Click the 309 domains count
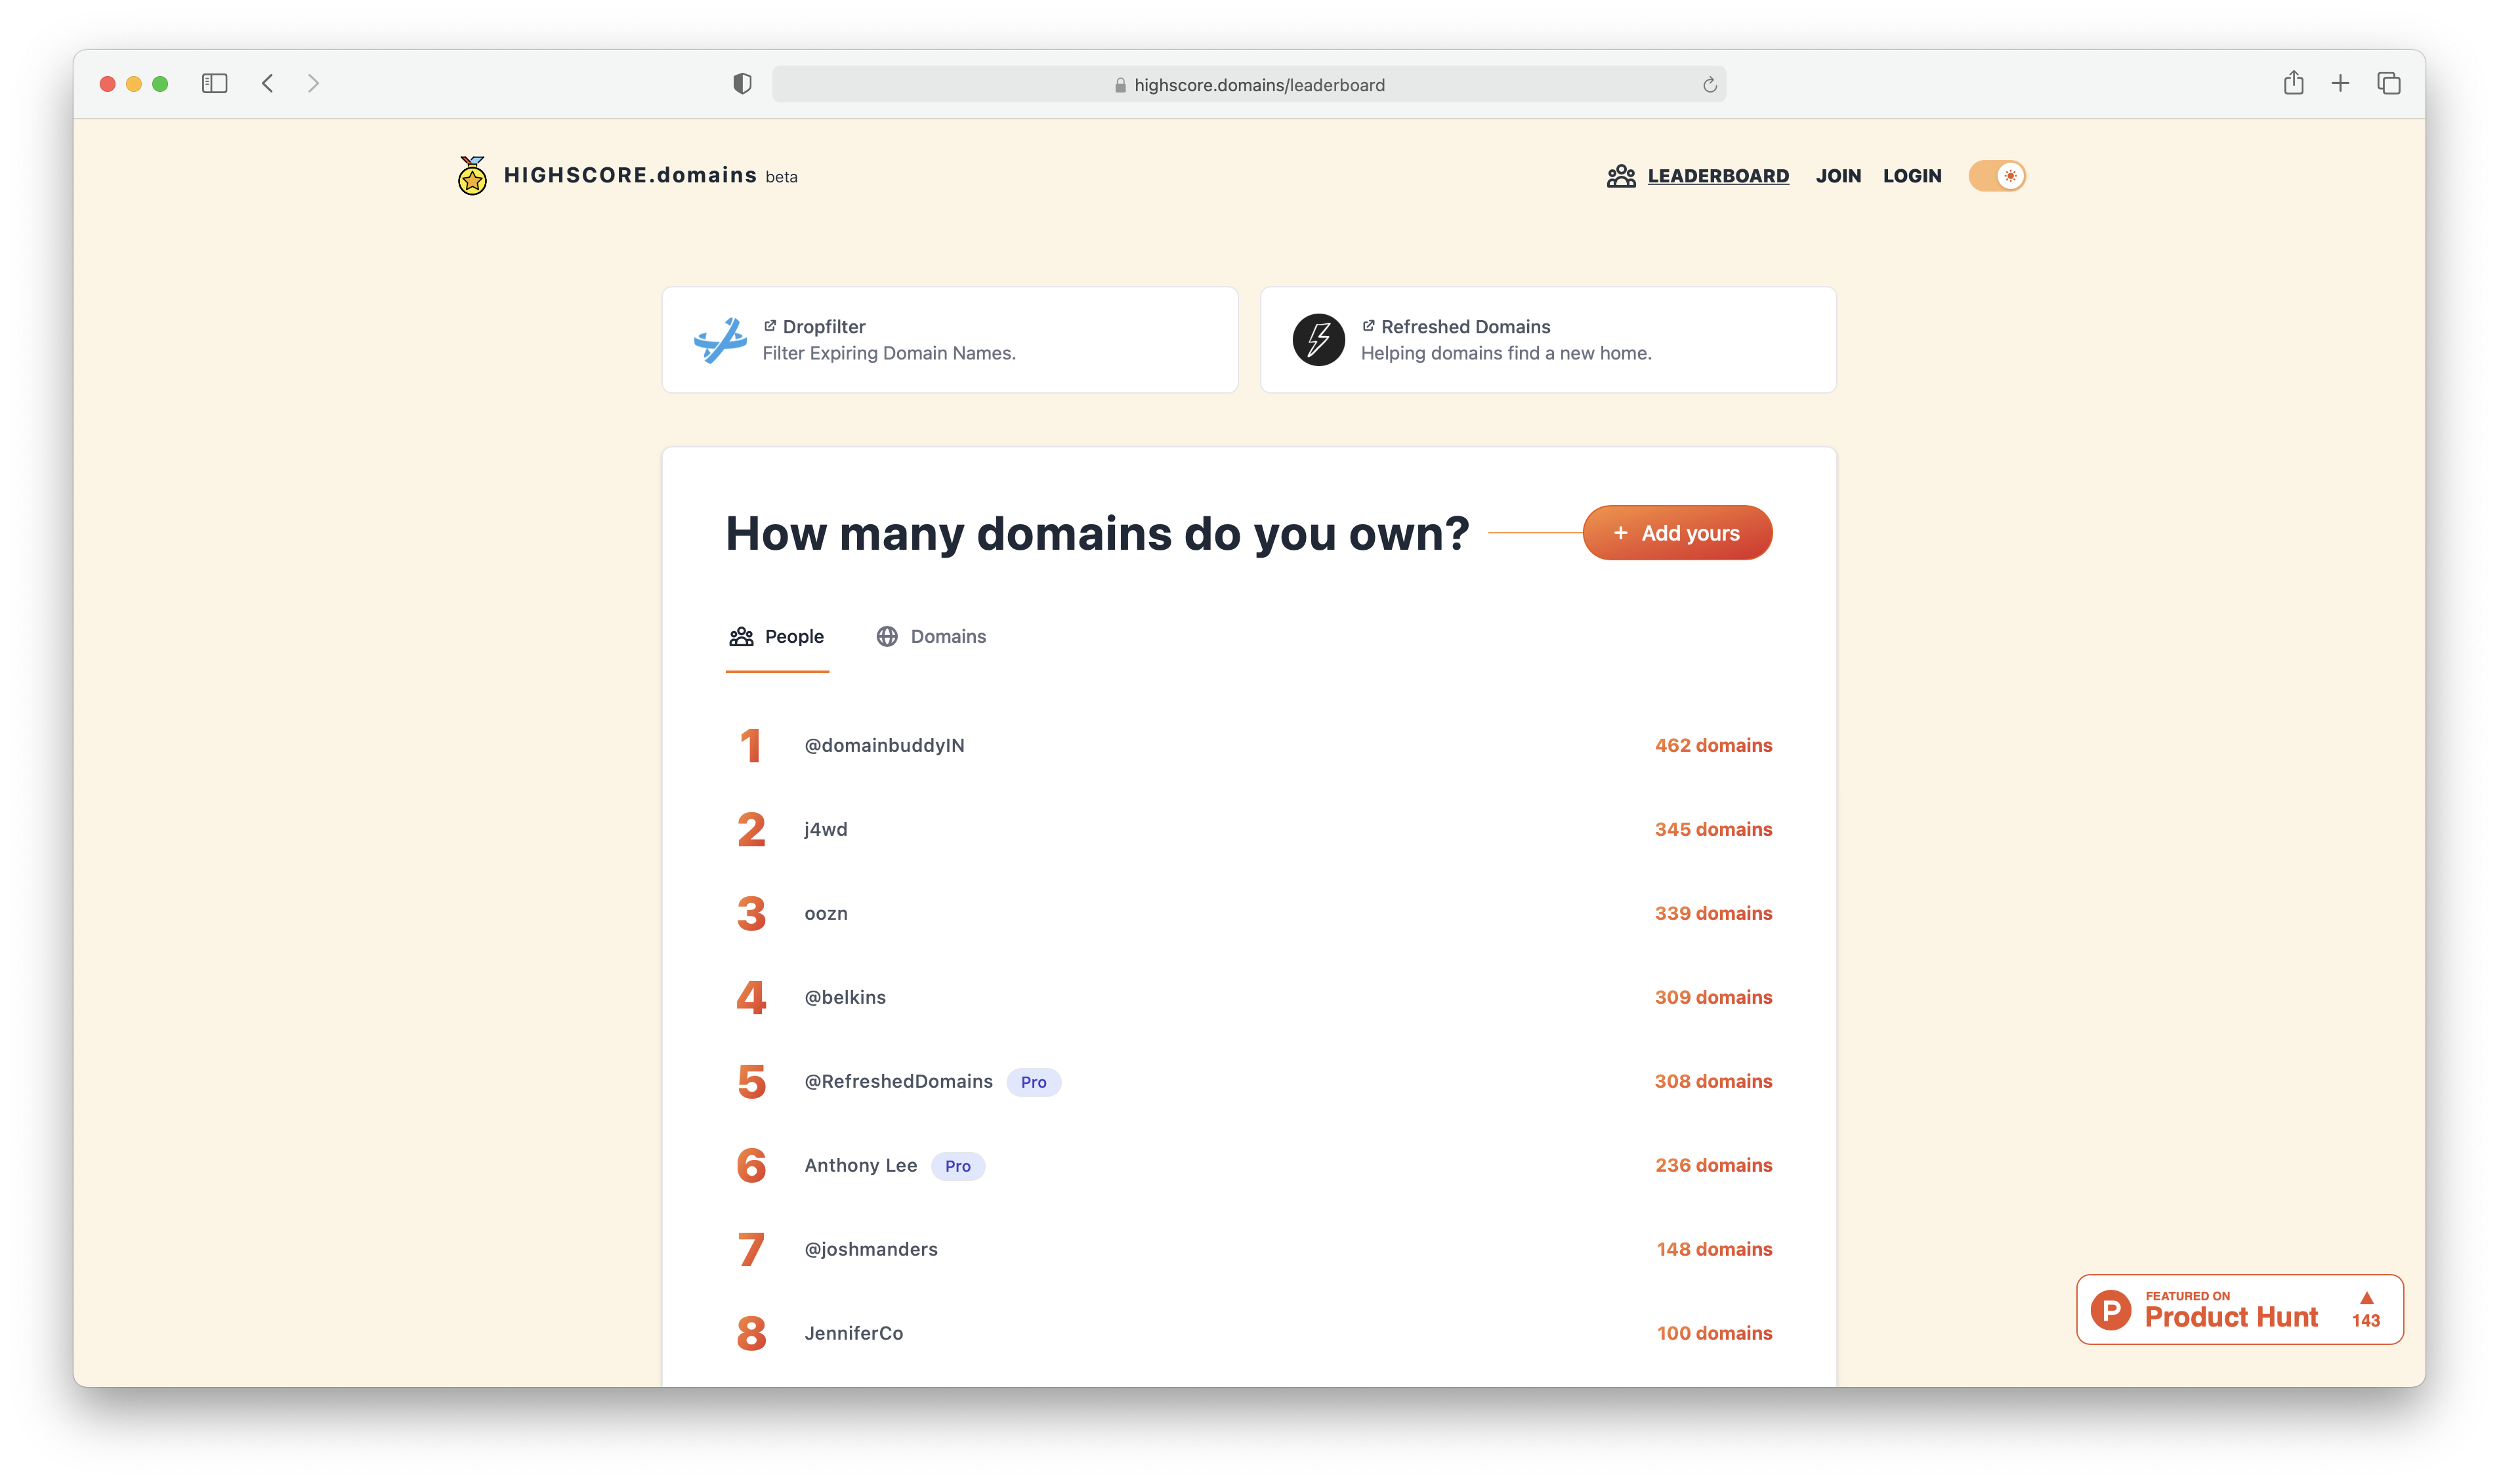The width and height of the screenshot is (2499, 1484). coord(1713,998)
